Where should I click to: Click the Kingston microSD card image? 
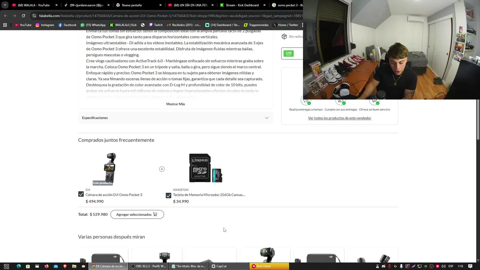pyautogui.click(x=205, y=168)
